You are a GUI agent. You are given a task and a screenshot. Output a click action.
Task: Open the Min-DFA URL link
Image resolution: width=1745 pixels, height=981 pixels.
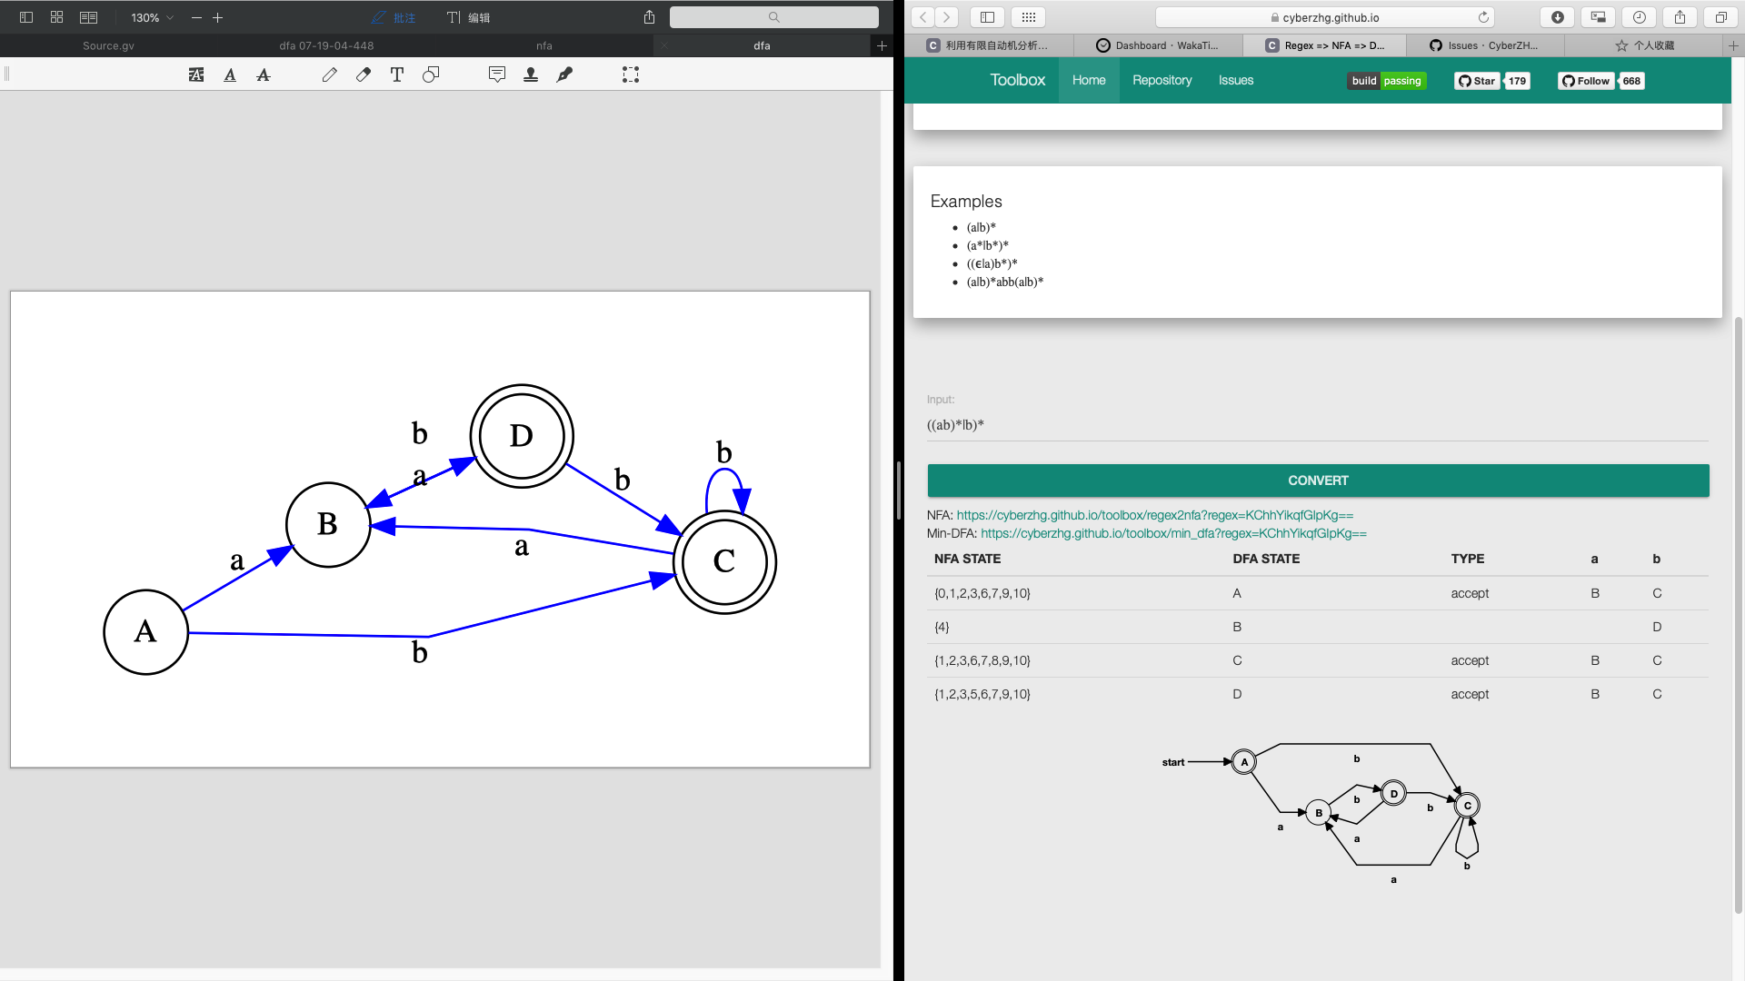point(1173,533)
